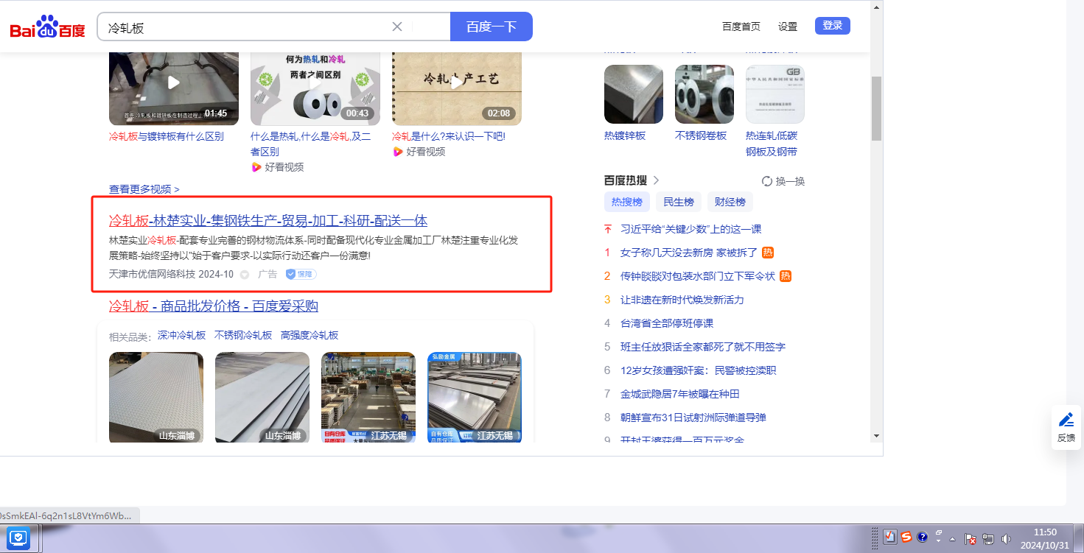Screen dimensions: 1084x553
Task: Click the 登录 button
Action: 833,26
